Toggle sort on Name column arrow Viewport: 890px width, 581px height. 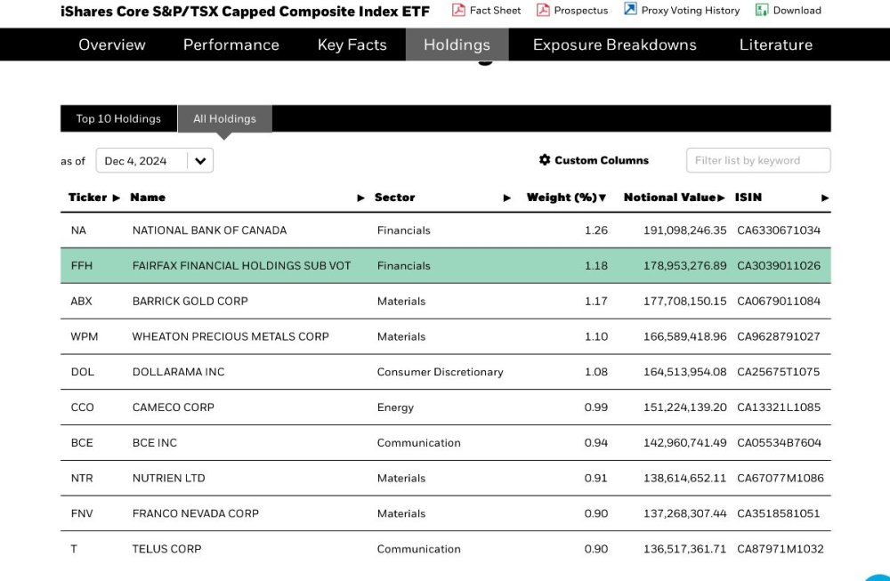click(x=361, y=198)
